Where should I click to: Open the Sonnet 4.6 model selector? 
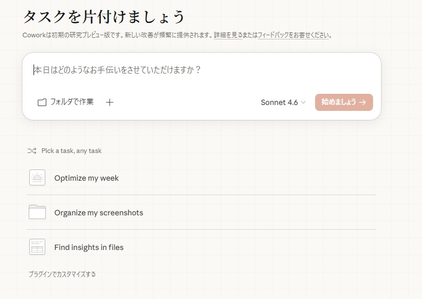[x=279, y=102]
